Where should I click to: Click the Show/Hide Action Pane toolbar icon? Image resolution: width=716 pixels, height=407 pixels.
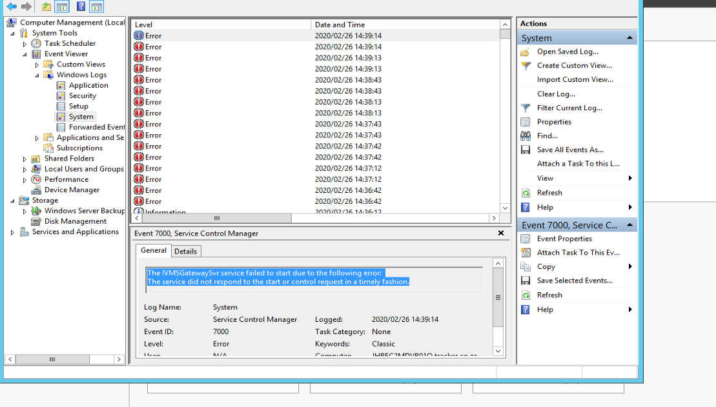[96, 6]
